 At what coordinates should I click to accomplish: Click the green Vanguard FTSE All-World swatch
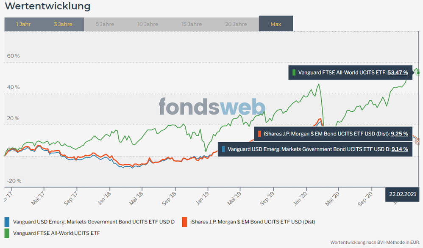pos(7,233)
